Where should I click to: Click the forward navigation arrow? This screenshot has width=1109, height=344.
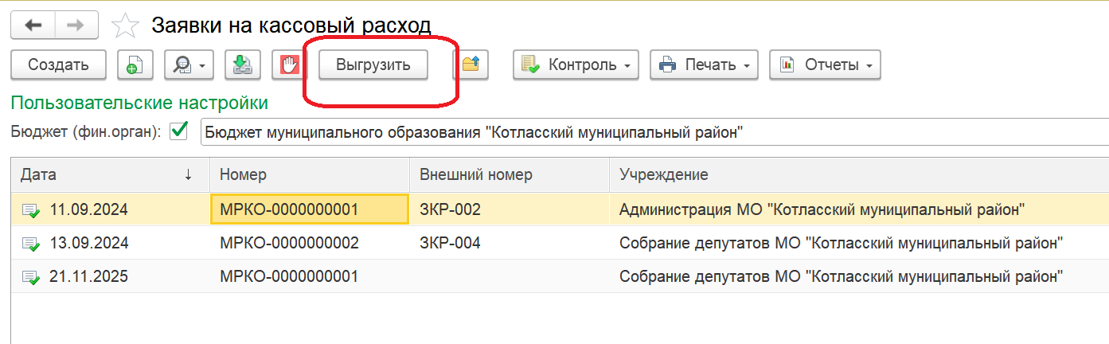[76, 25]
